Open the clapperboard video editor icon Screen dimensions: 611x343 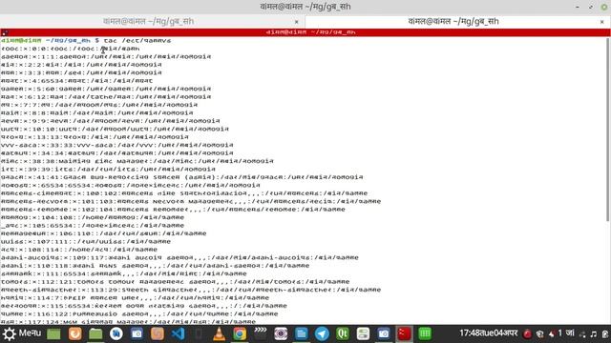point(261,333)
